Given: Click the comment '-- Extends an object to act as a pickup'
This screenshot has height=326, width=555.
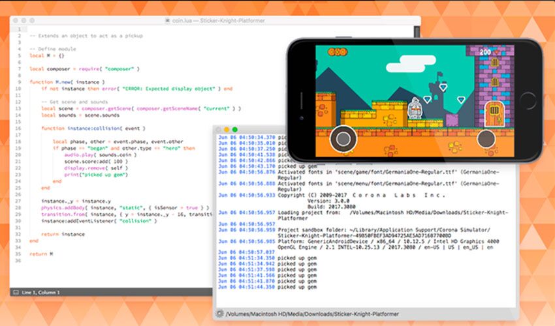Looking at the screenshot, I should (x=86, y=36).
